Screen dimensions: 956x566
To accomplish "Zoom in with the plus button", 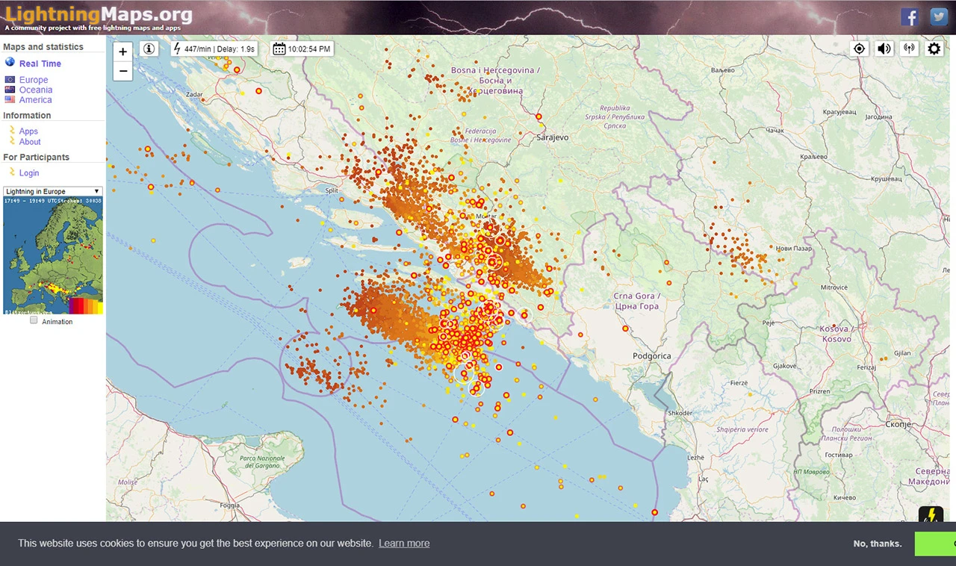I will click(123, 52).
